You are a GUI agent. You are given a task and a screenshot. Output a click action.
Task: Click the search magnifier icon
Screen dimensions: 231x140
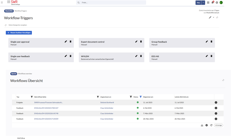pyautogui.click(x=79, y=3)
